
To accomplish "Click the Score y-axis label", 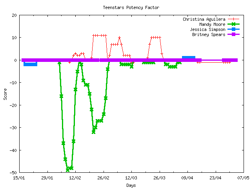I will 5,94.
